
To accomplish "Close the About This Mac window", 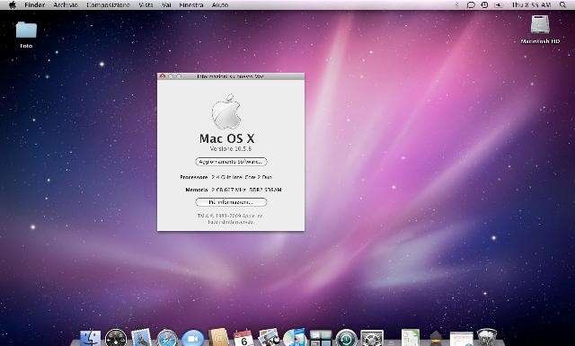I will pos(163,76).
